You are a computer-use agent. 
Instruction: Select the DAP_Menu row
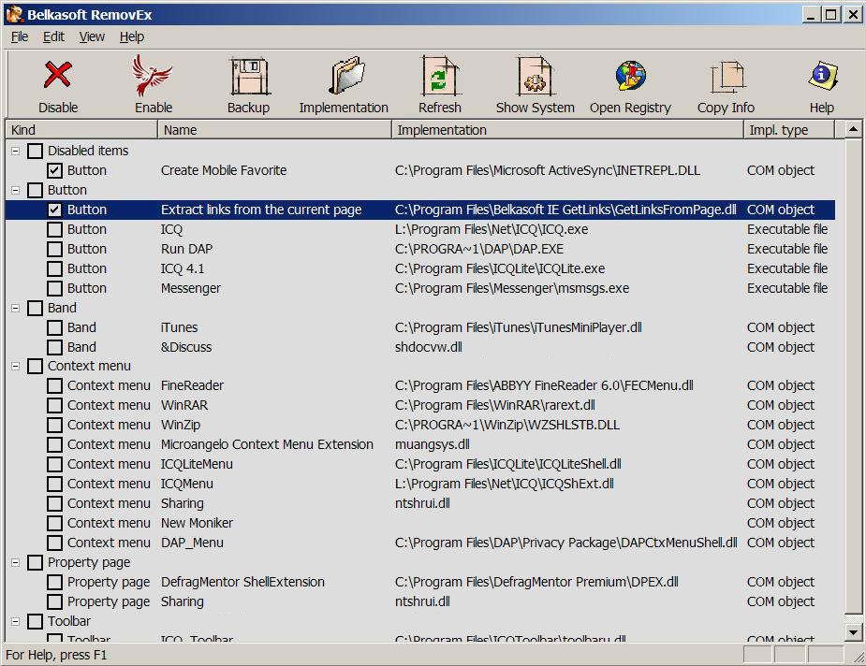(419, 543)
